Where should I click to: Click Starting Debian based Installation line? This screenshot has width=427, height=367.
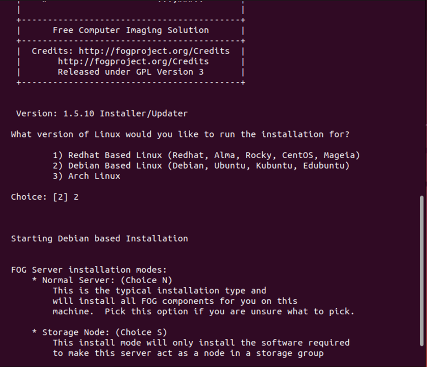pyautogui.click(x=99, y=239)
